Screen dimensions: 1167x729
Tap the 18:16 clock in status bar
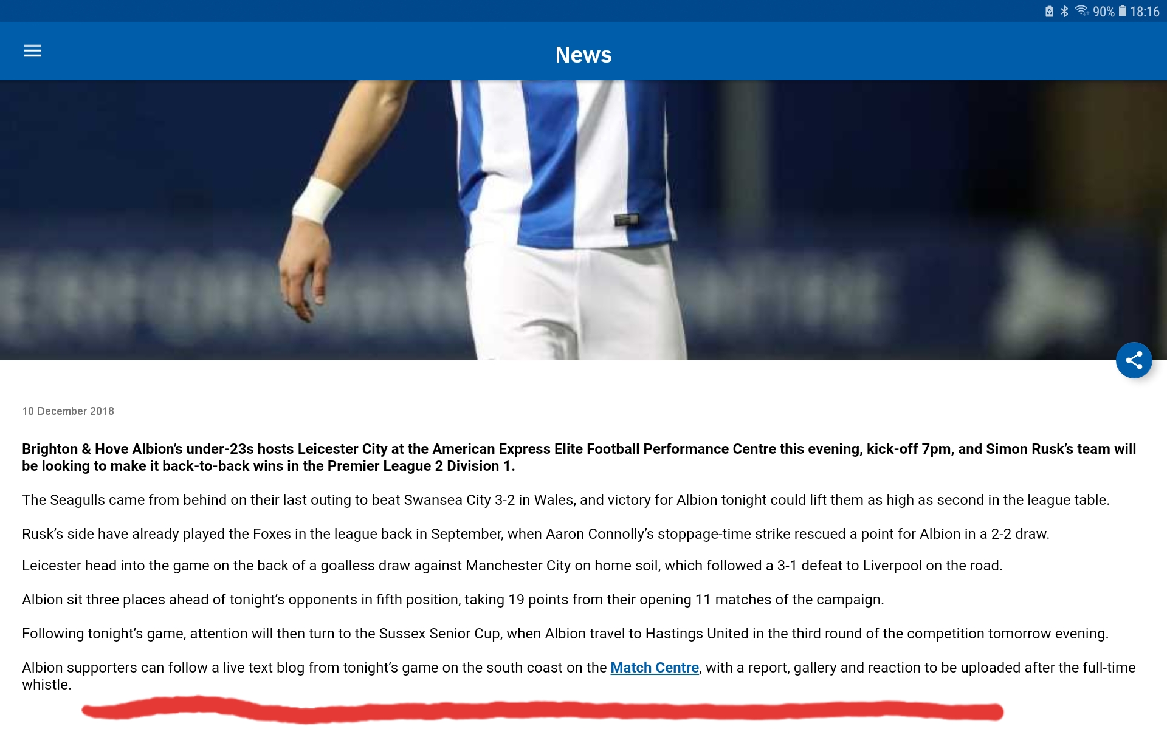(1145, 12)
